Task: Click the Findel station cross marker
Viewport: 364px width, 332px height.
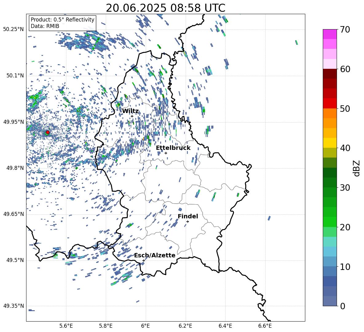Action: click(x=188, y=222)
